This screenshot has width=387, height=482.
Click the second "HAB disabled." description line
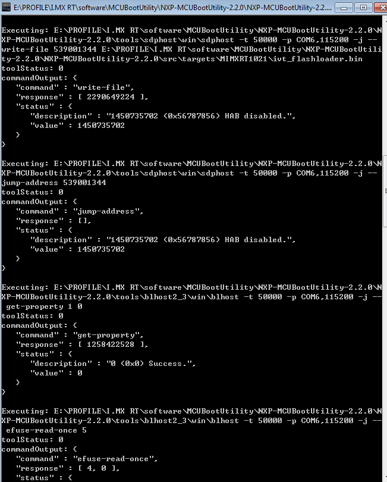[x=163, y=240]
